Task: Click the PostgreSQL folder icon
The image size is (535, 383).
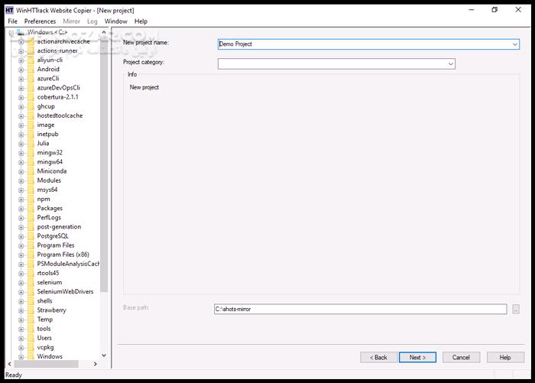Action: pos(31,236)
